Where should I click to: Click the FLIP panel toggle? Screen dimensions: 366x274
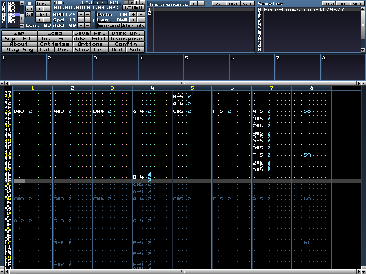click(93, 20)
